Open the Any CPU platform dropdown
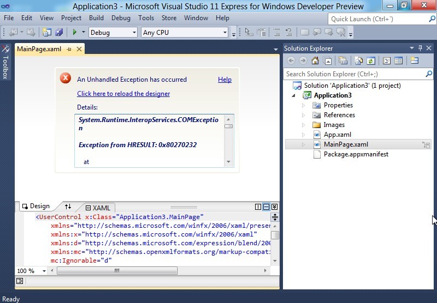This screenshot has height=303, width=437. click(225, 32)
